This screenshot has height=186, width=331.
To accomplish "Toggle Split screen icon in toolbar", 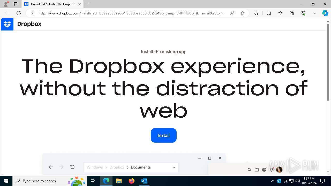I will 269,13.
